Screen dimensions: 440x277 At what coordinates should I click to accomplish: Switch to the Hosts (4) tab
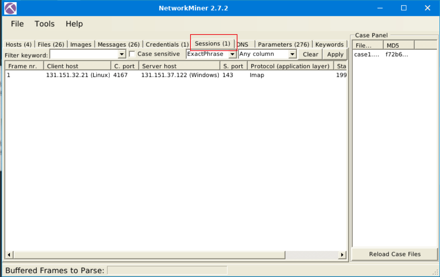point(18,44)
